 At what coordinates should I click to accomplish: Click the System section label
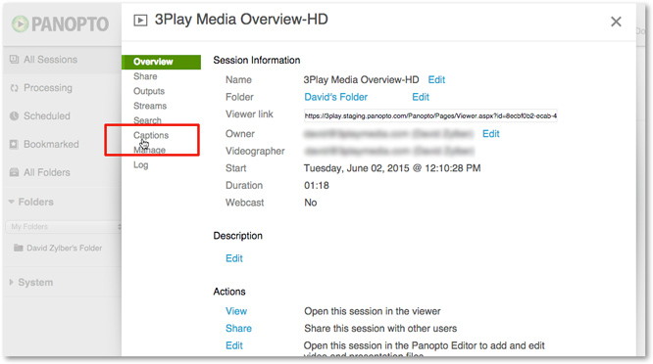click(x=35, y=283)
